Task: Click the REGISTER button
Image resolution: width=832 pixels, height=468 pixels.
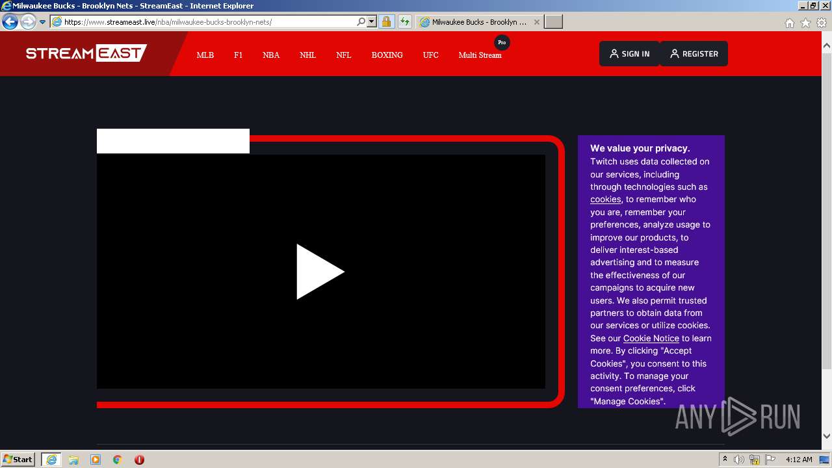Action: [x=694, y=54]
